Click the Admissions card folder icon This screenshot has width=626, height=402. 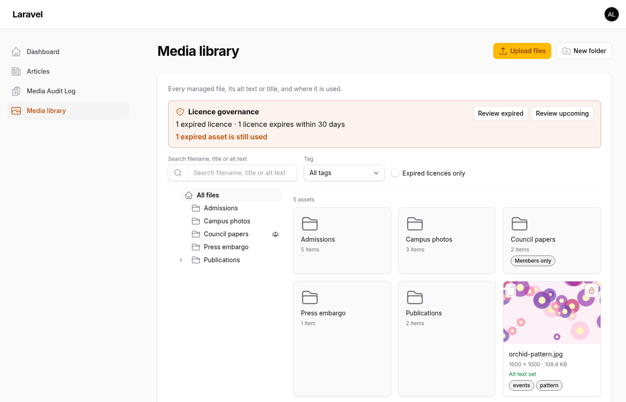click(310, 224)
